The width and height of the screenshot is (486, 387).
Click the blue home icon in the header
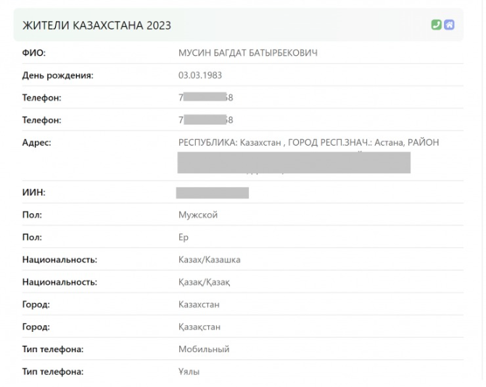click(450, 25)
